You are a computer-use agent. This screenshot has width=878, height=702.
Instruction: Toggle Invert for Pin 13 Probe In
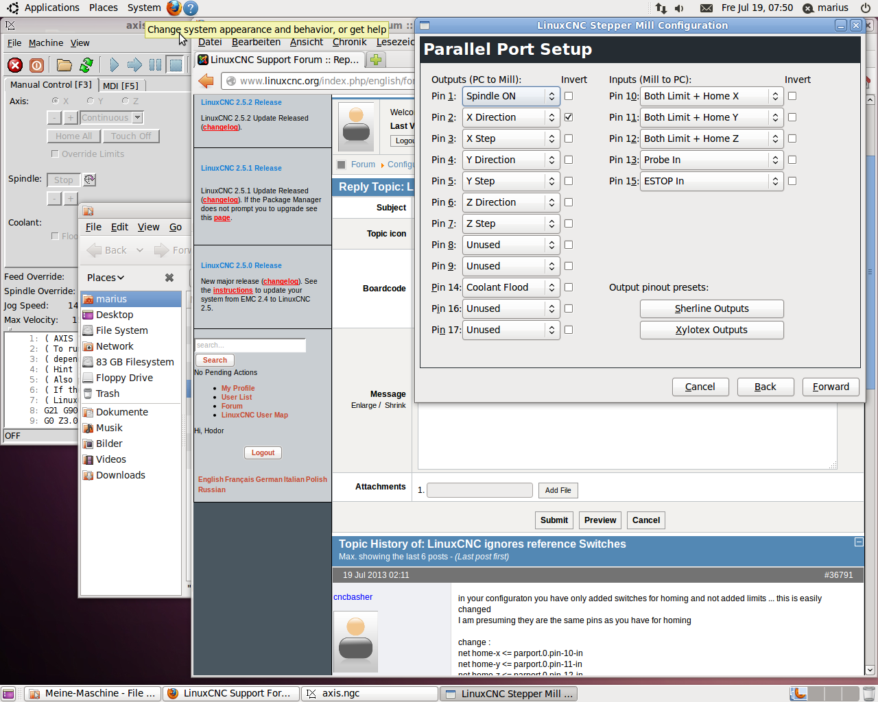[792, 160]
